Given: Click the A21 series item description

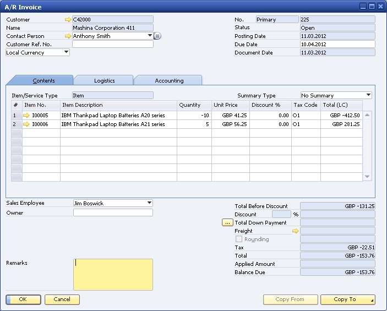Looking at the screenshot, I should pos(118,124).
